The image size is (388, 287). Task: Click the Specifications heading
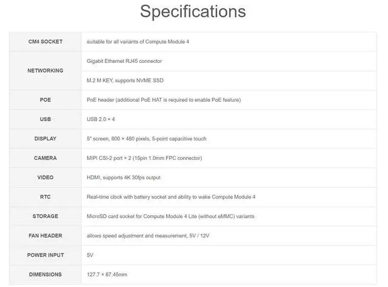pos(193,12)
